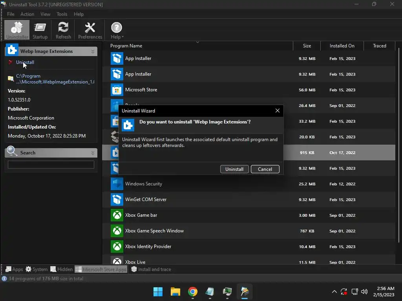Sort by the Size column header
The image size is (402, 301).
tap(307, 46)
